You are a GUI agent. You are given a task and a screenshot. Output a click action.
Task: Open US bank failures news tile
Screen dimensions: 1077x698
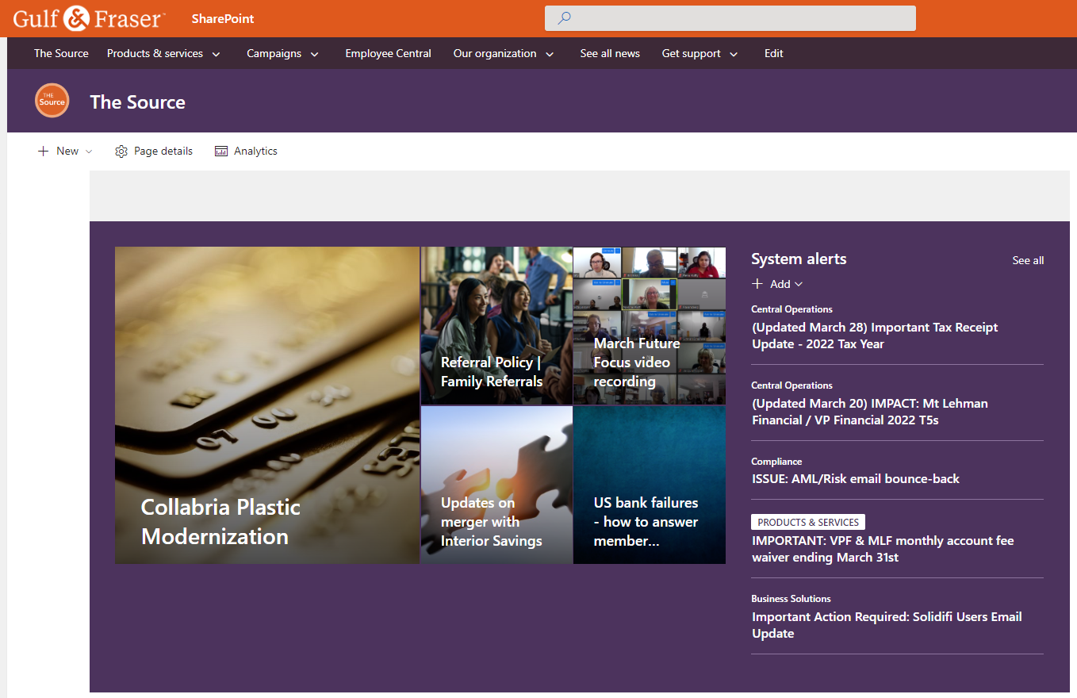[650, 485]
